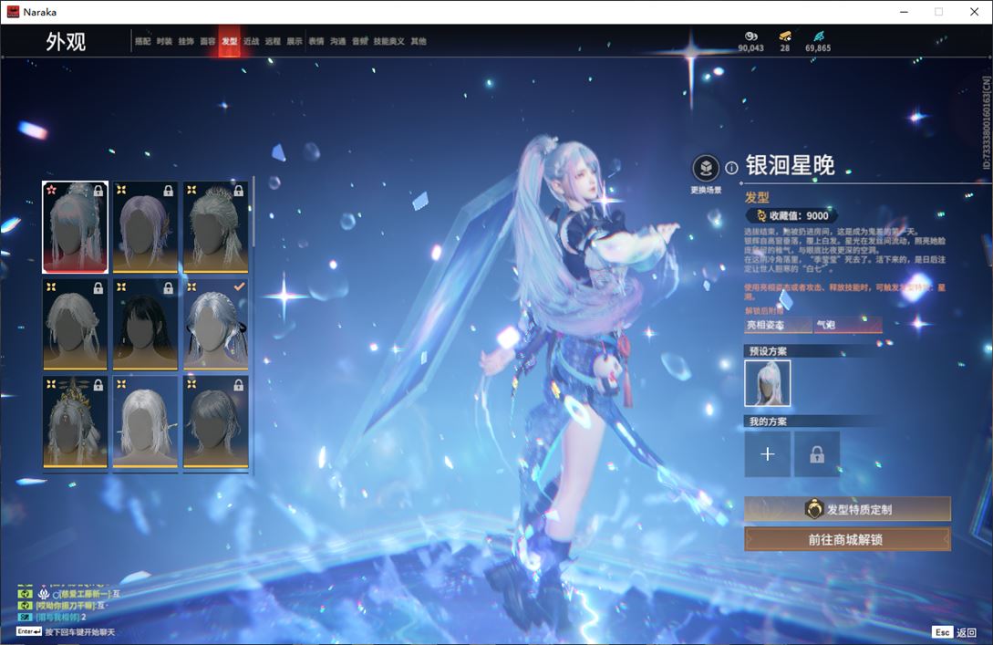Select the locked grey updo hairpin hairstyle card

click(x=215, y=227)
